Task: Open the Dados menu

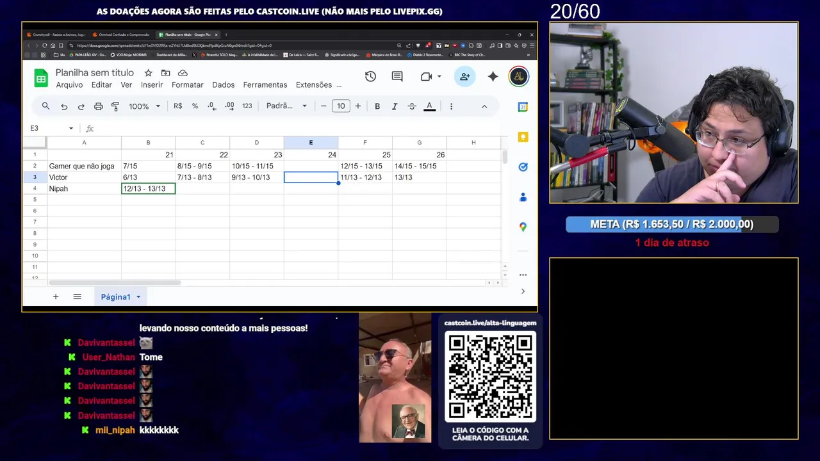Action: pos(223,85)
